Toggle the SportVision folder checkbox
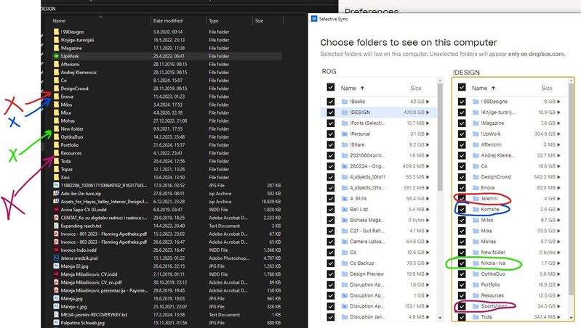Image resolution: width=581 pixels, height=328 pixels. click(x=462, y=306)
